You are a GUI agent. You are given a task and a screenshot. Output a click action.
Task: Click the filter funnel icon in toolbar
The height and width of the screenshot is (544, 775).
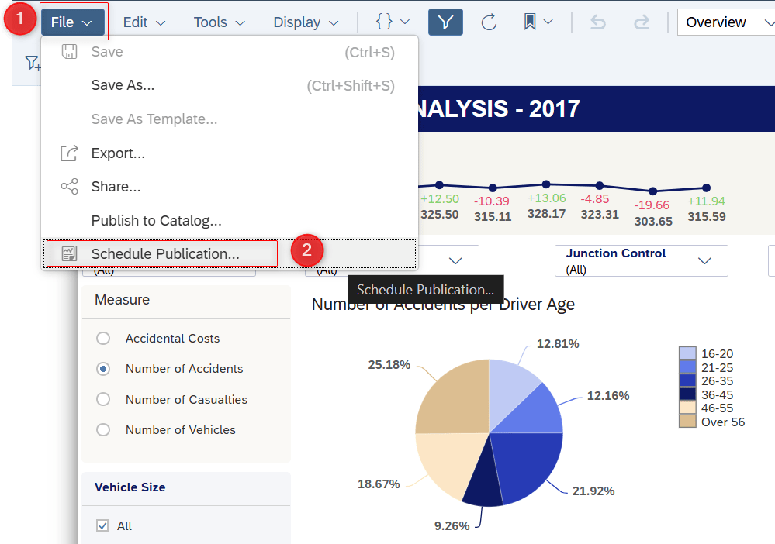coord(445,22)
